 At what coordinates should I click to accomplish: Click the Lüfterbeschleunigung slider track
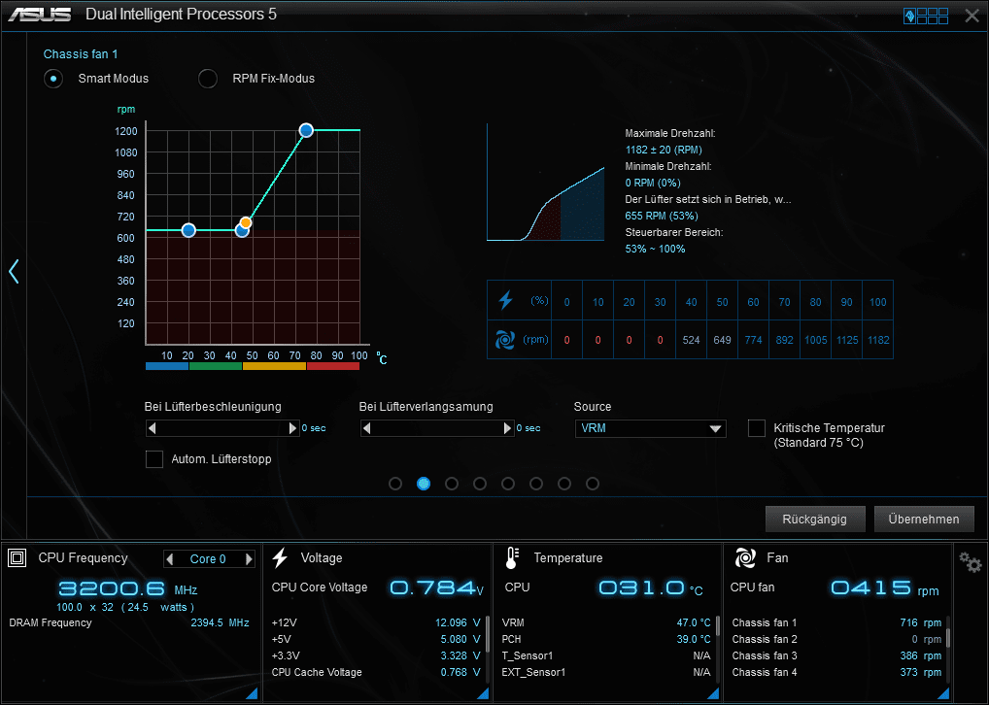[x=222, y=428]
